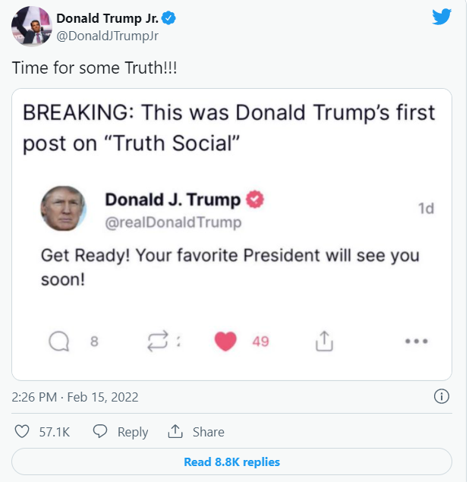469x482 pixels.
Task: Like the tweet with the heart outline icon
Action: point(22,431)
